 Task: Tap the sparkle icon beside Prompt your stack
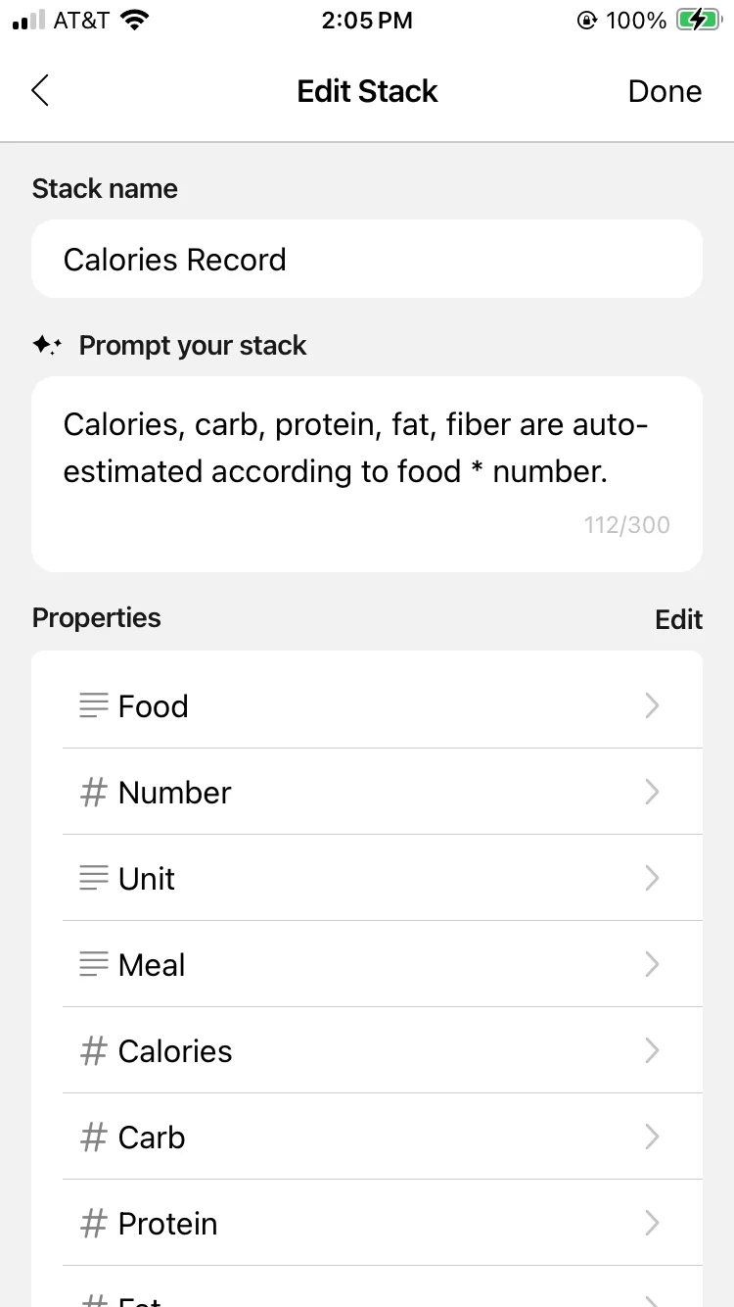[47, 345]
